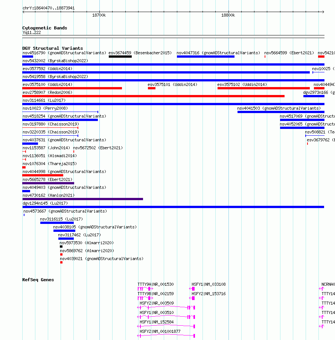Open esv2758907 Redon2006 variant label
335x340 pixels.
[x=47, y=92]
